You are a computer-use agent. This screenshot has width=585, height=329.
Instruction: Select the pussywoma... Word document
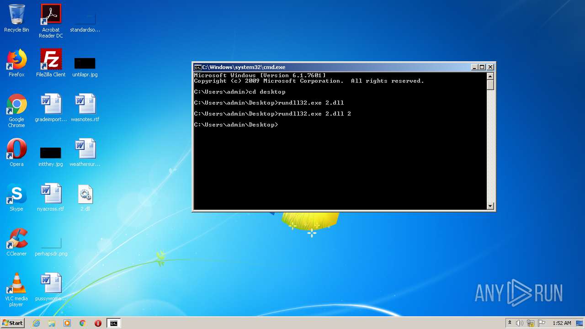tap(51, 287)
